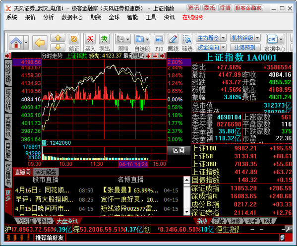297x246 pixels.
Task: Expand the 主力增仓 dropdown arrow
Action: point(224,38)
